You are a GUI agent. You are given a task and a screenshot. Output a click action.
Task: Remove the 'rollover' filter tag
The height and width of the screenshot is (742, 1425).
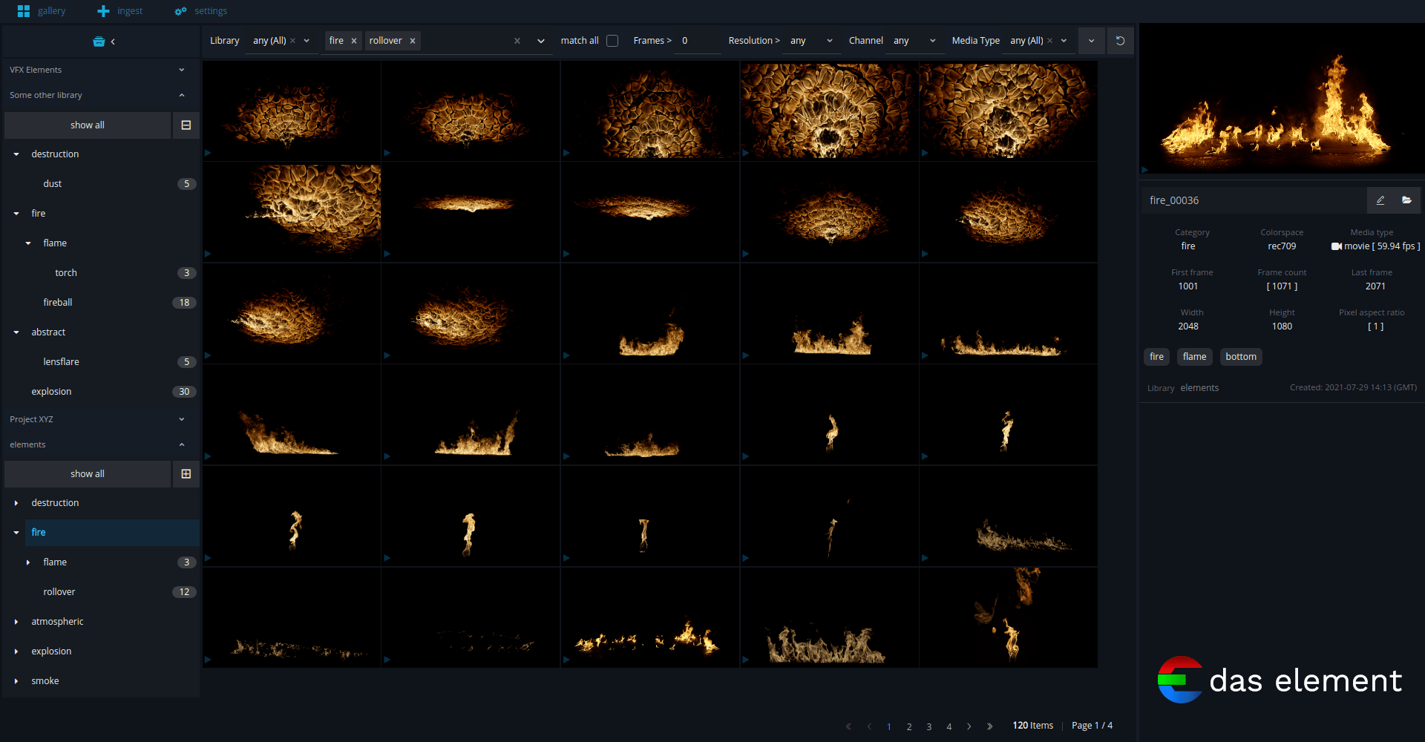point(413,41)
